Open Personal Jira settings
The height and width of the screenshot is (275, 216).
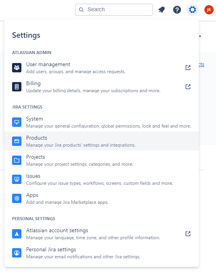(102, 253)
